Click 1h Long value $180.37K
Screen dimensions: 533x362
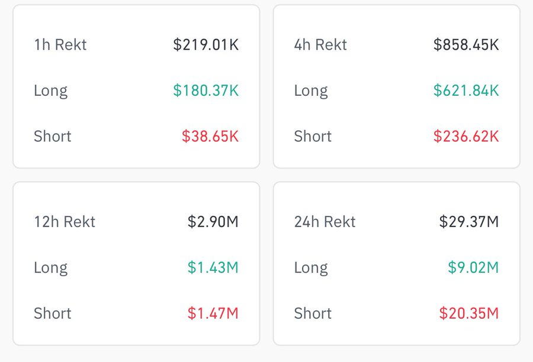(206, 90)
